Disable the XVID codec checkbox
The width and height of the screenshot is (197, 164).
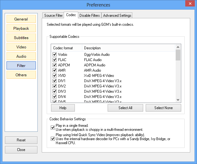55,76
